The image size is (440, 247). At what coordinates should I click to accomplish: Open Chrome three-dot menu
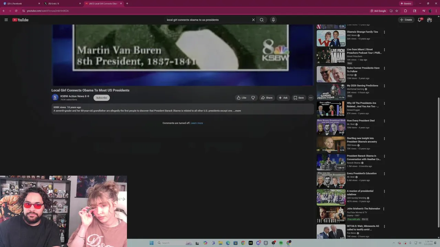(437, 11)
